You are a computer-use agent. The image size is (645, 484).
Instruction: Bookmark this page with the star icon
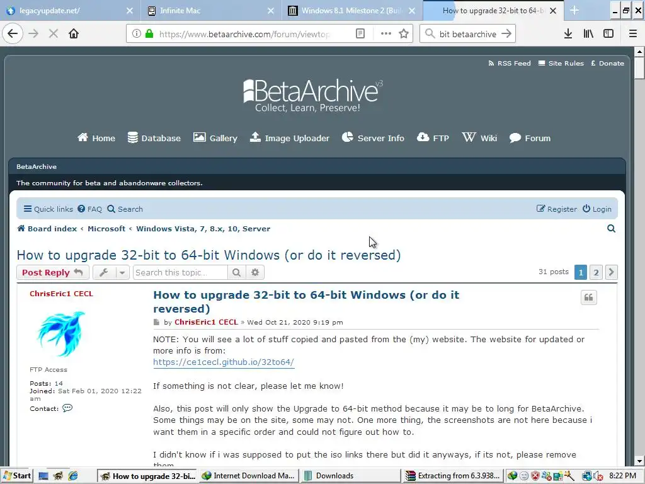404,34
